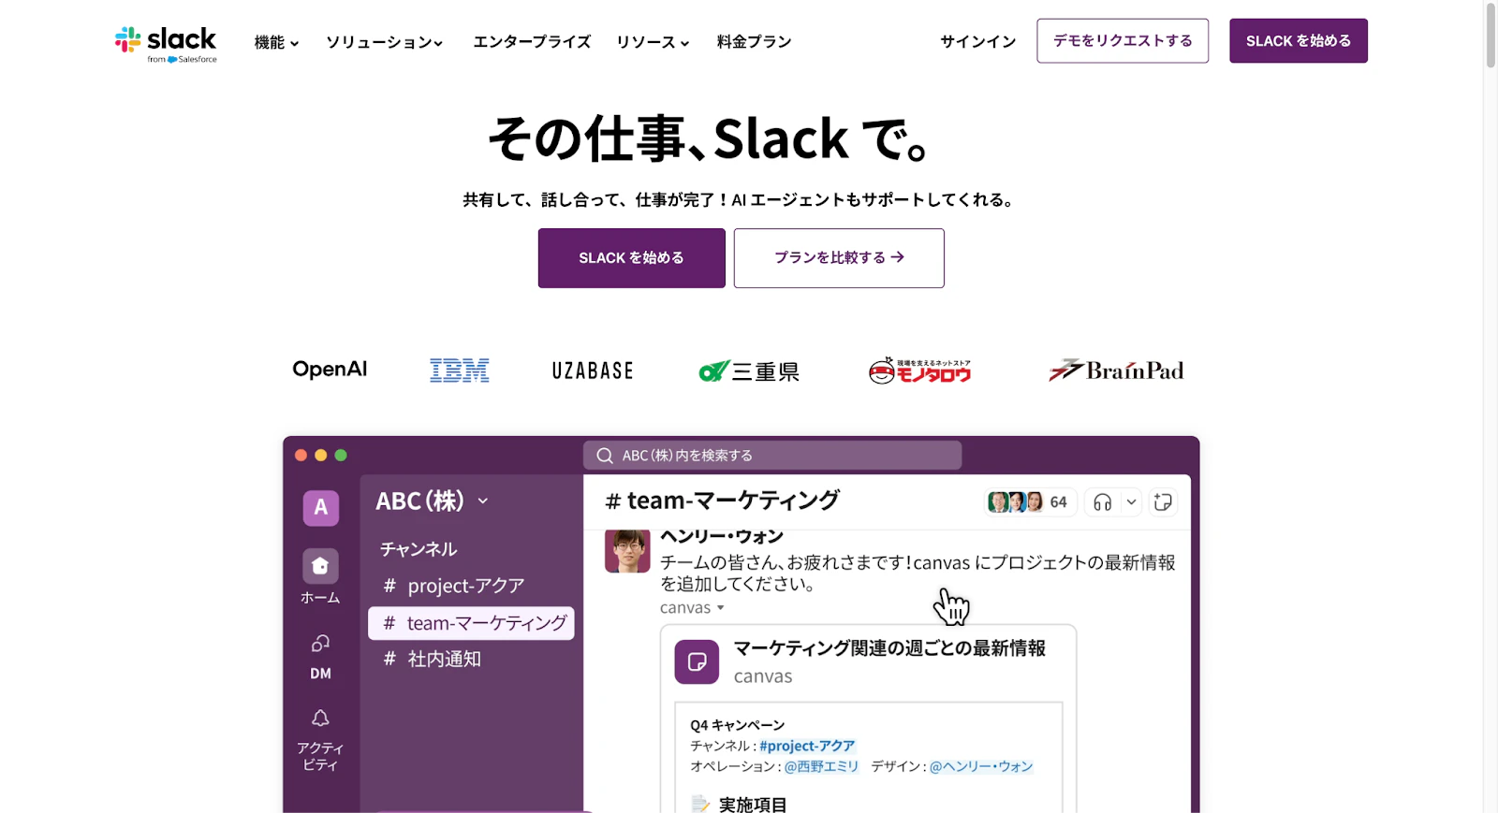Click the magnifier icon in search bar

point(605,456)
